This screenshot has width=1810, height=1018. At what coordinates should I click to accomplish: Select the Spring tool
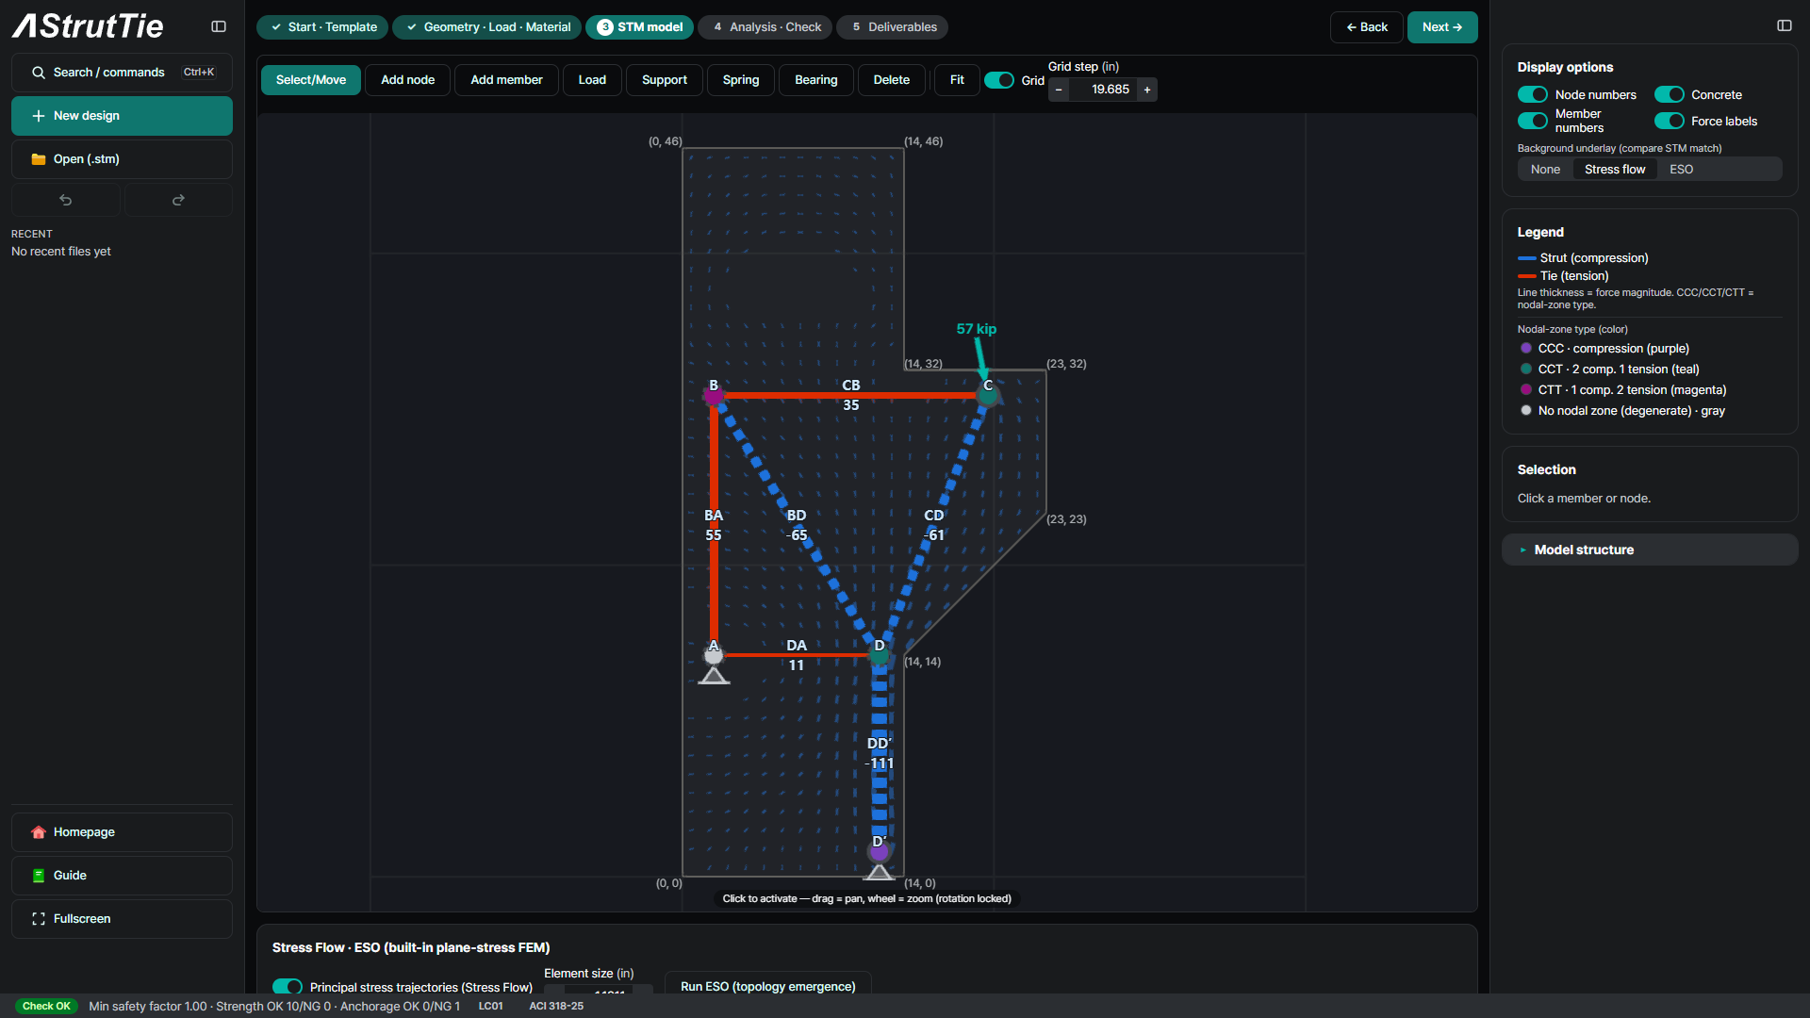(x=741, y=80)
